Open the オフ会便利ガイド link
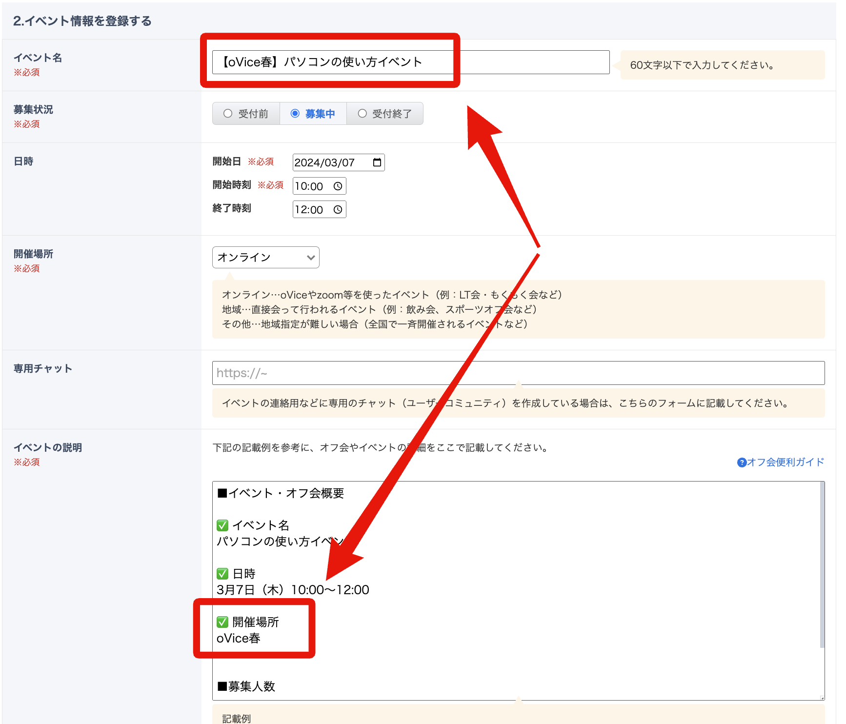The height and width of the screenshot is (724, 846). click(785, 463)
